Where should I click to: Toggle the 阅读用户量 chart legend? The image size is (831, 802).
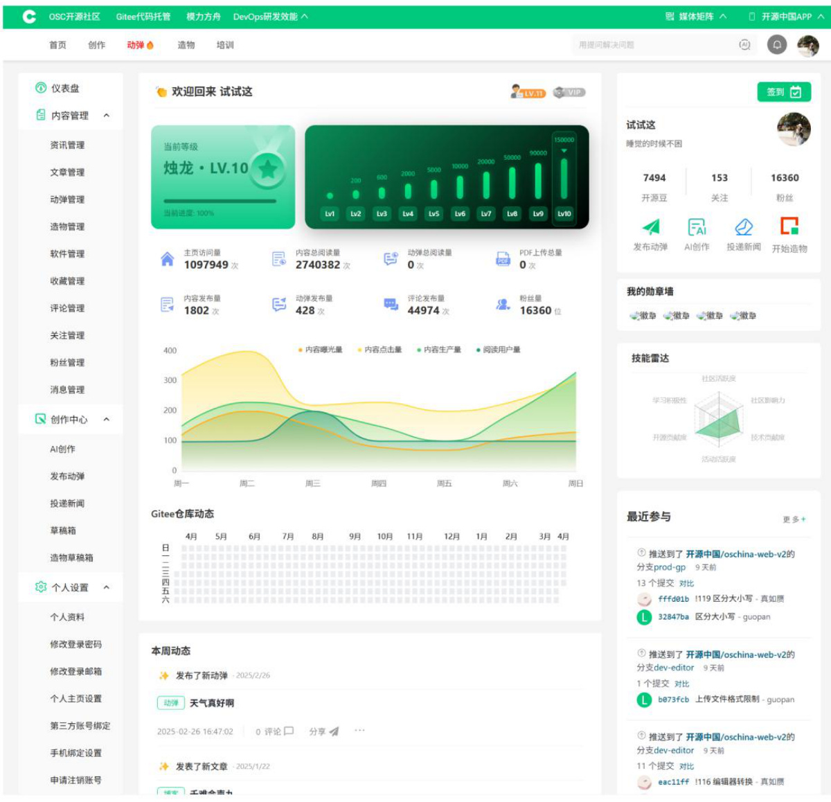pos(499,350)
